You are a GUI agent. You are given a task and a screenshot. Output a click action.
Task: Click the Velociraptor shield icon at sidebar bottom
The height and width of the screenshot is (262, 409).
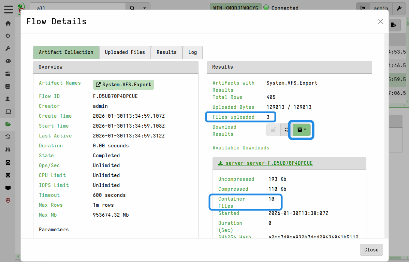[8, 200]
